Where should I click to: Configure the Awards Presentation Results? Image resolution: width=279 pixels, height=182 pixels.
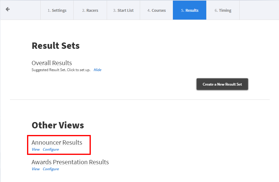[x=51, y=169]
